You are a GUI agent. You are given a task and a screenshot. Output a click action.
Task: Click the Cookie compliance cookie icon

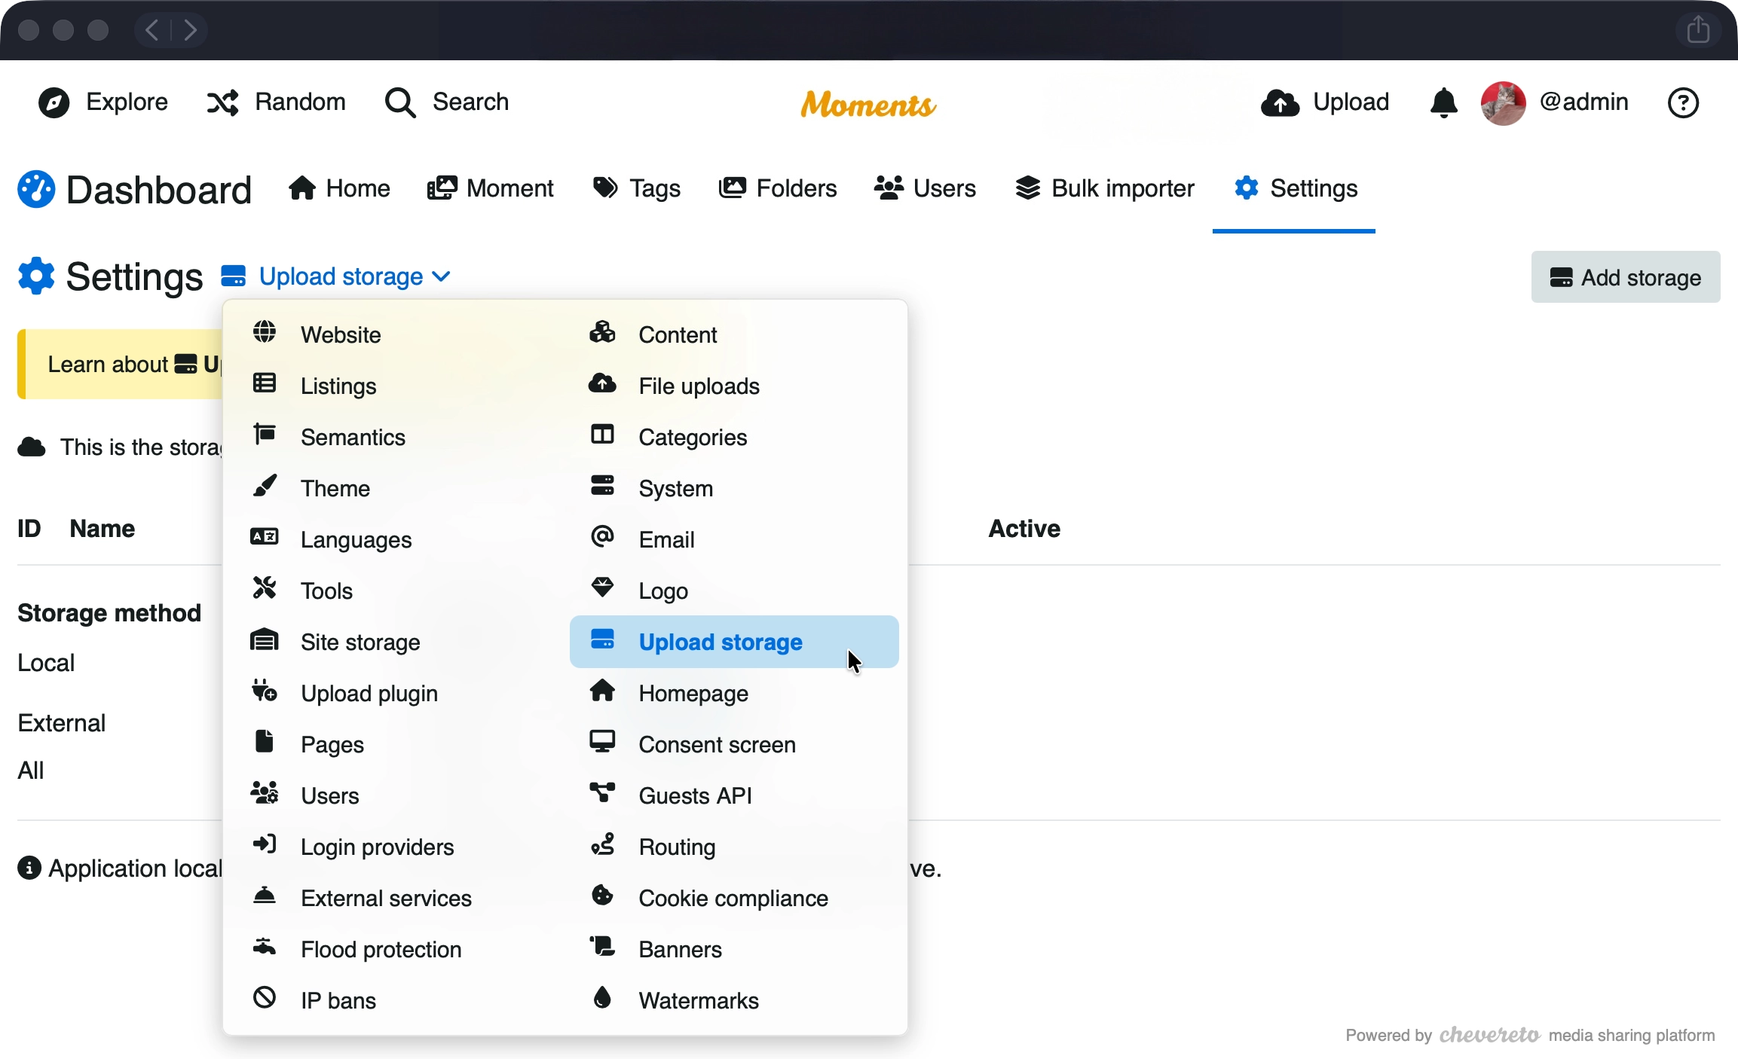(602, 896)
